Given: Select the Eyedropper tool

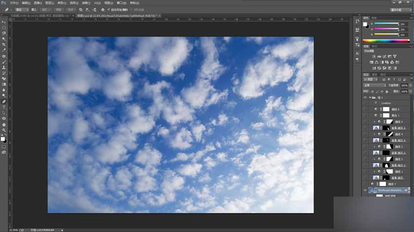Looking at the screenshot, I should (x=4, y=50).
